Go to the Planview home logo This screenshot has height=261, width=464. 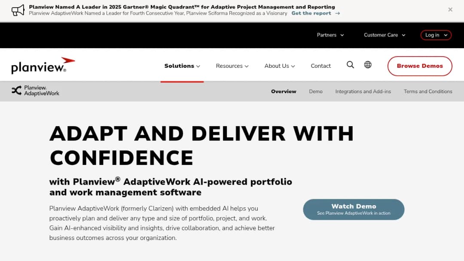(43, 66)
